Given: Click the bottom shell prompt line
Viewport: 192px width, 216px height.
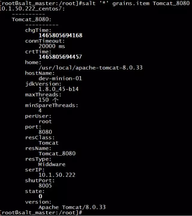Looking at the screenshot, I should (41, 213).
